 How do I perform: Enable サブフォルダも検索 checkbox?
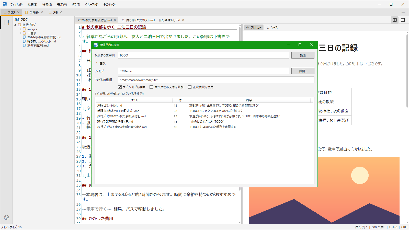[x=120, y=87]
